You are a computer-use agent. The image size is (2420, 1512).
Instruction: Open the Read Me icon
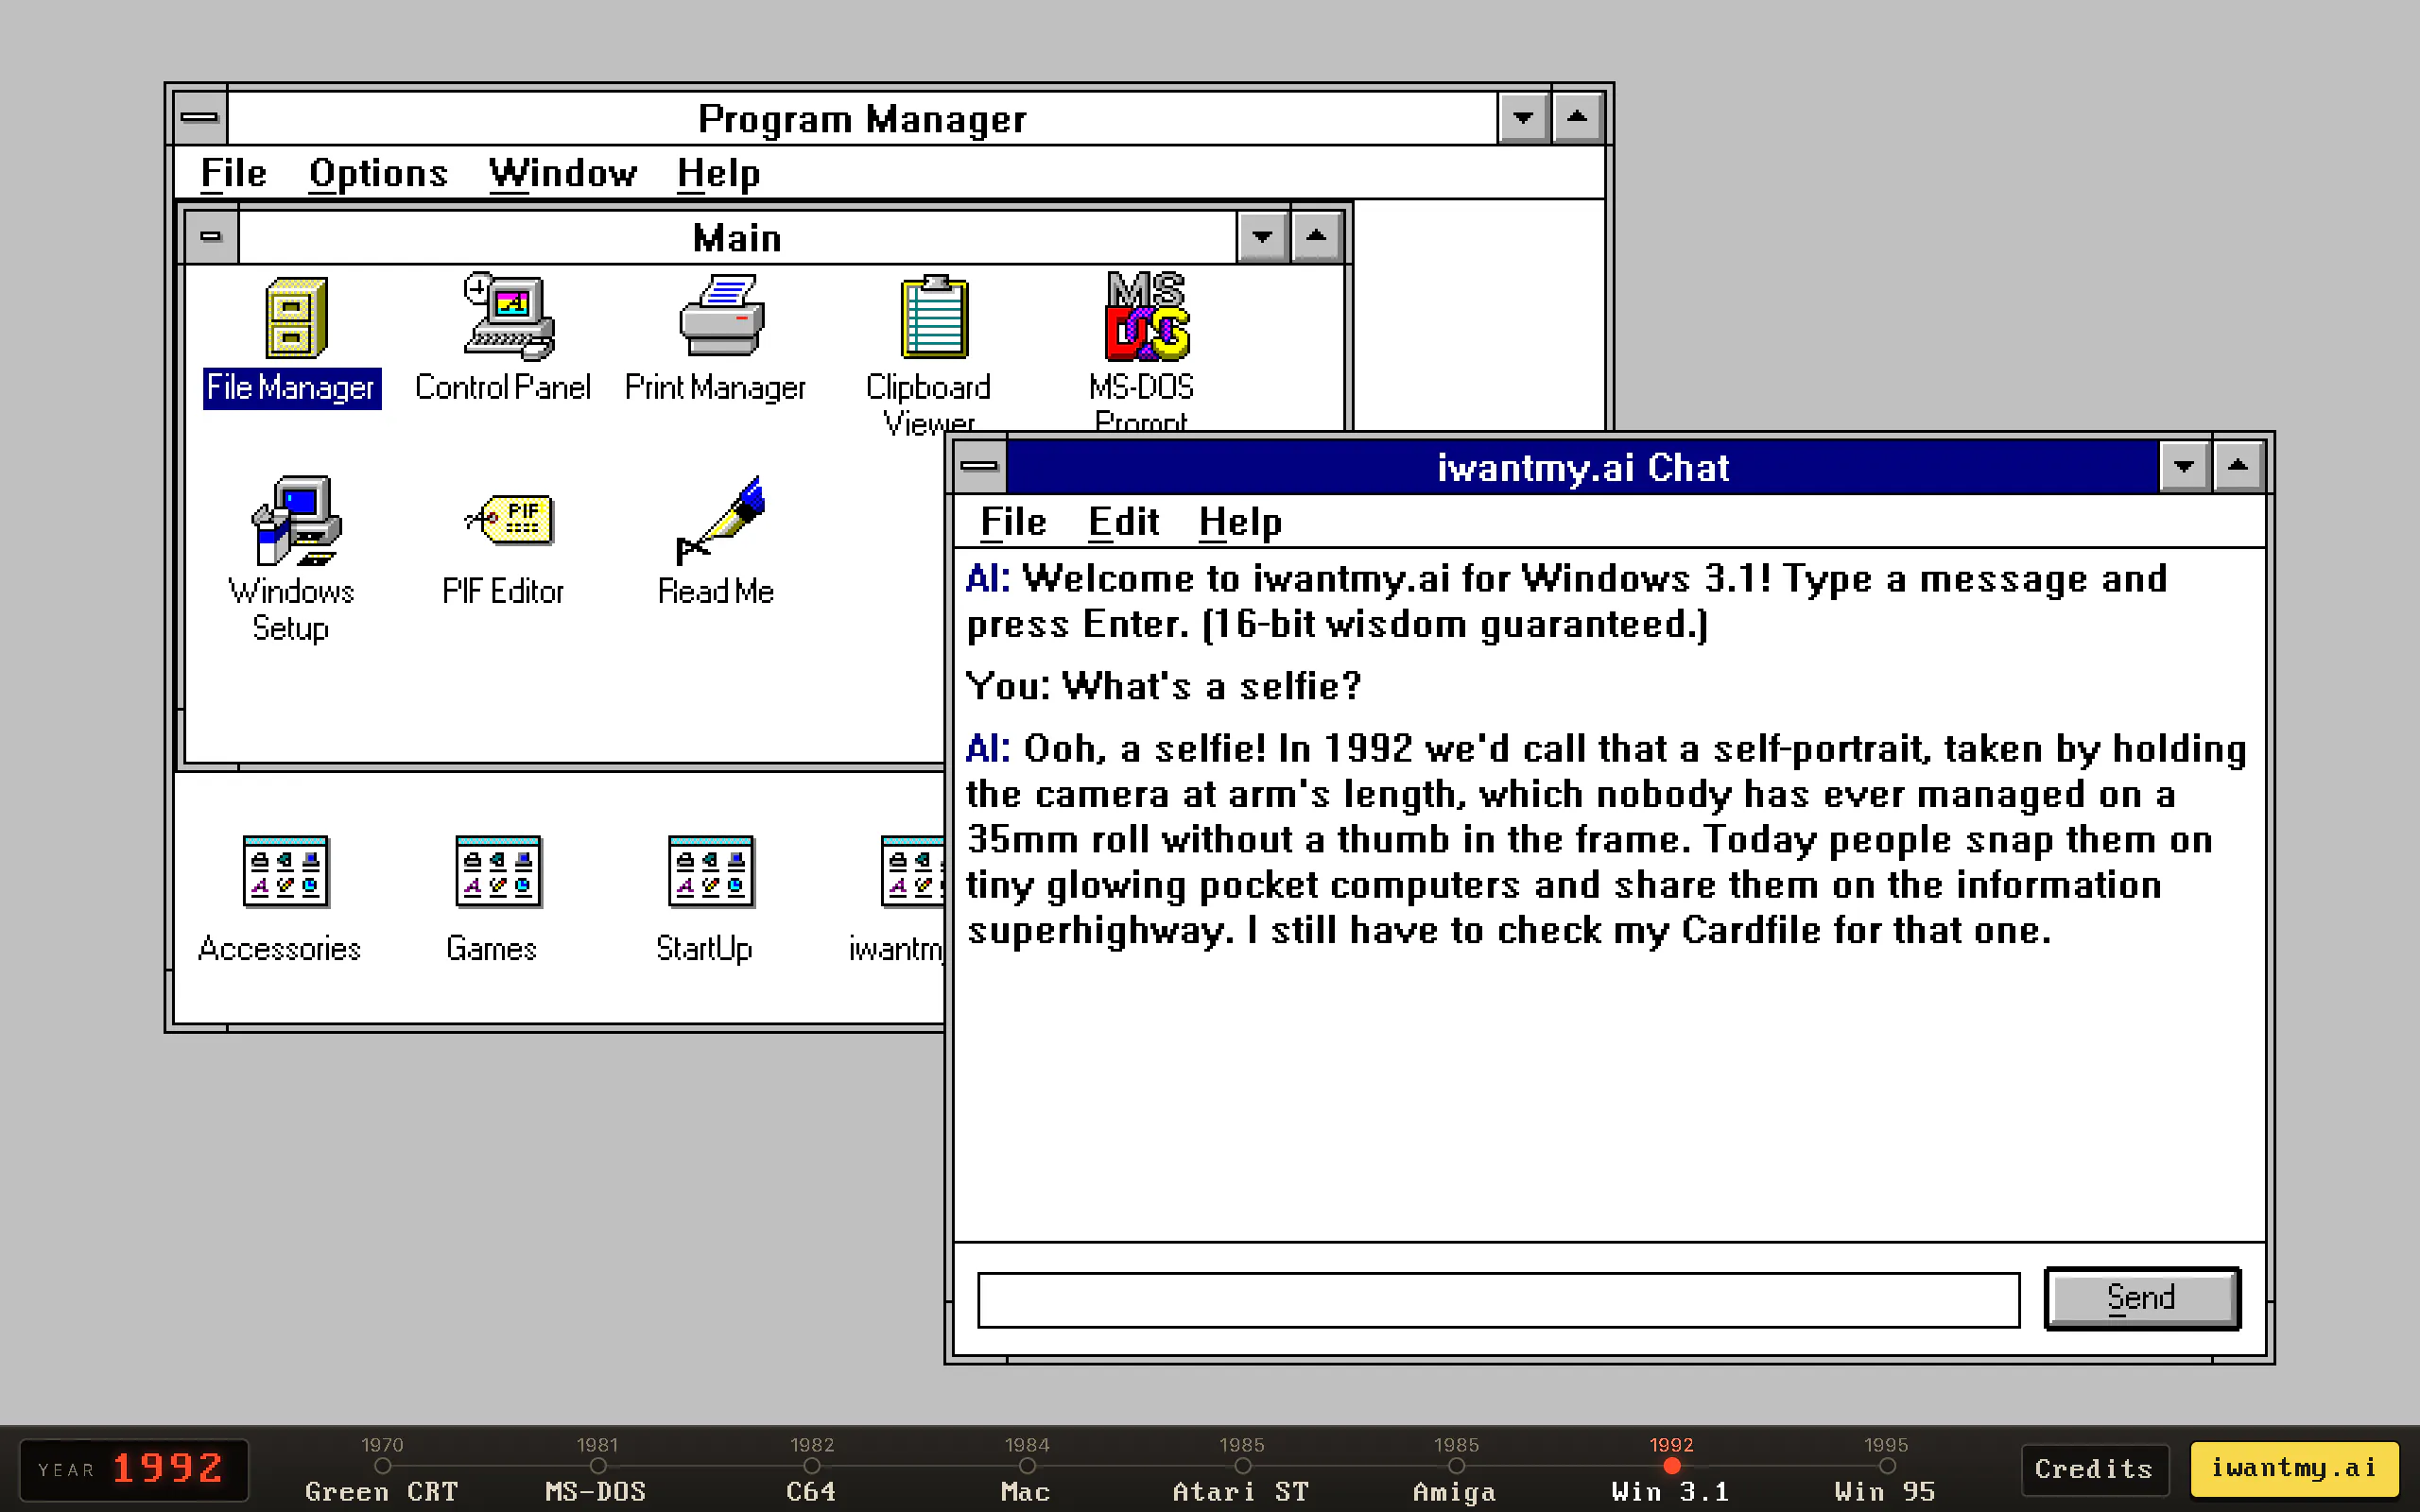pyautogui.click(x=716, y=542)
